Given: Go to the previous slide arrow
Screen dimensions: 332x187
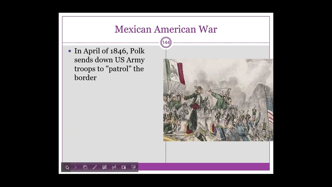Looking at the screenshot, I should click(x=67, y=167).
